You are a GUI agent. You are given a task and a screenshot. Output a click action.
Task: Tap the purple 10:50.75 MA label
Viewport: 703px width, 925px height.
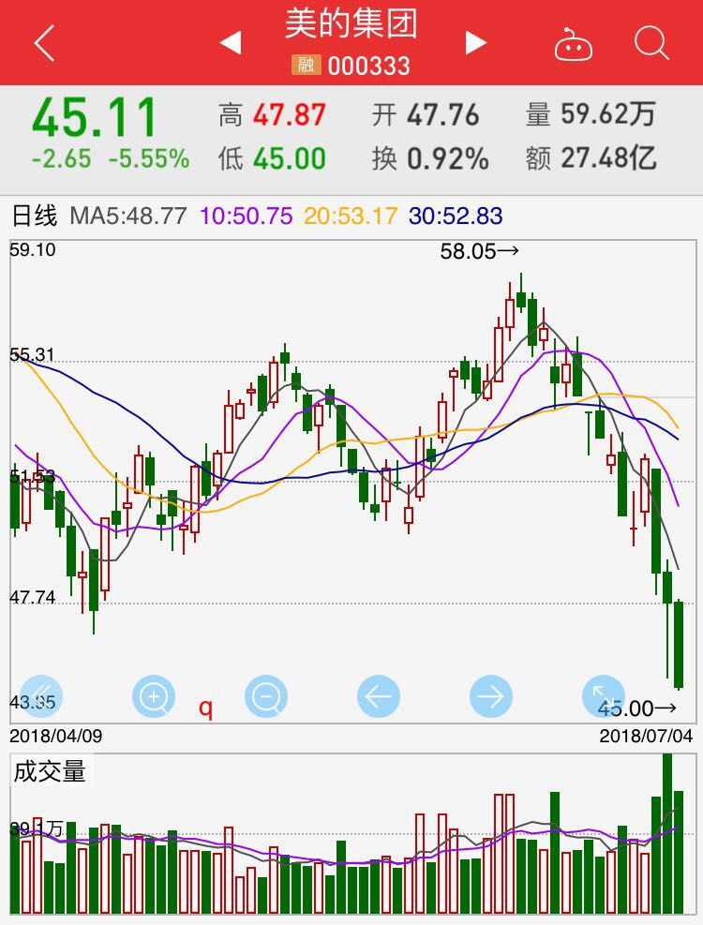click(247, 216)
